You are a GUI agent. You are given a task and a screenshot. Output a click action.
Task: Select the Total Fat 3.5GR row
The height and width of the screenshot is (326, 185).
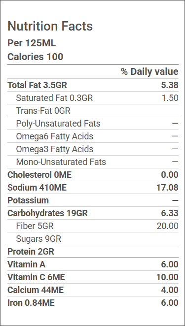93,85
